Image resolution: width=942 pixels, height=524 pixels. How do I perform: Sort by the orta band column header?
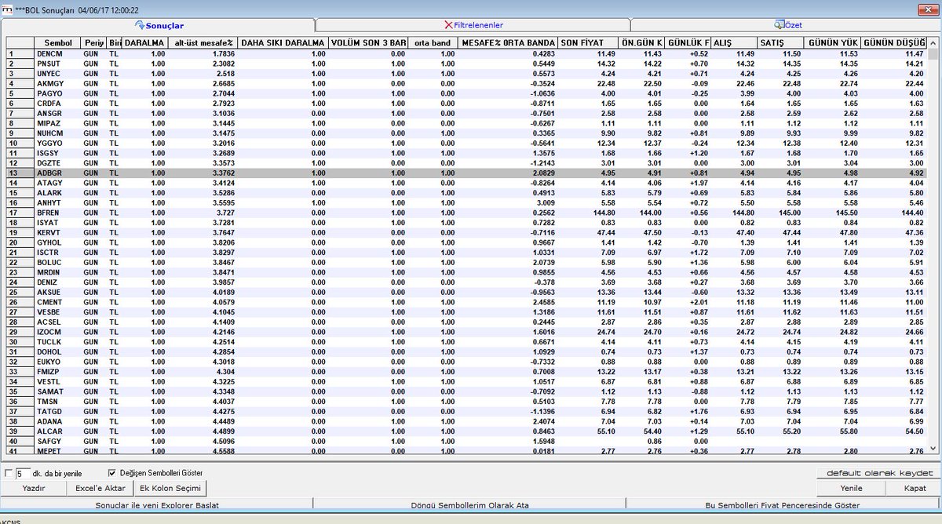pos(433,42)
